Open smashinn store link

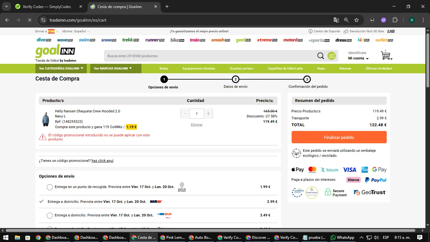(220, 40)
